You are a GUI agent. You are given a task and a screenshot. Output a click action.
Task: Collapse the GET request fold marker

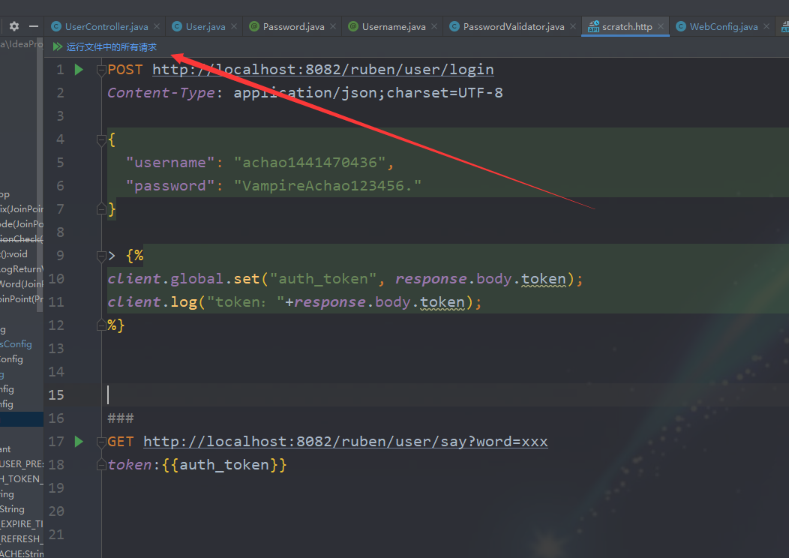point(101,442)
